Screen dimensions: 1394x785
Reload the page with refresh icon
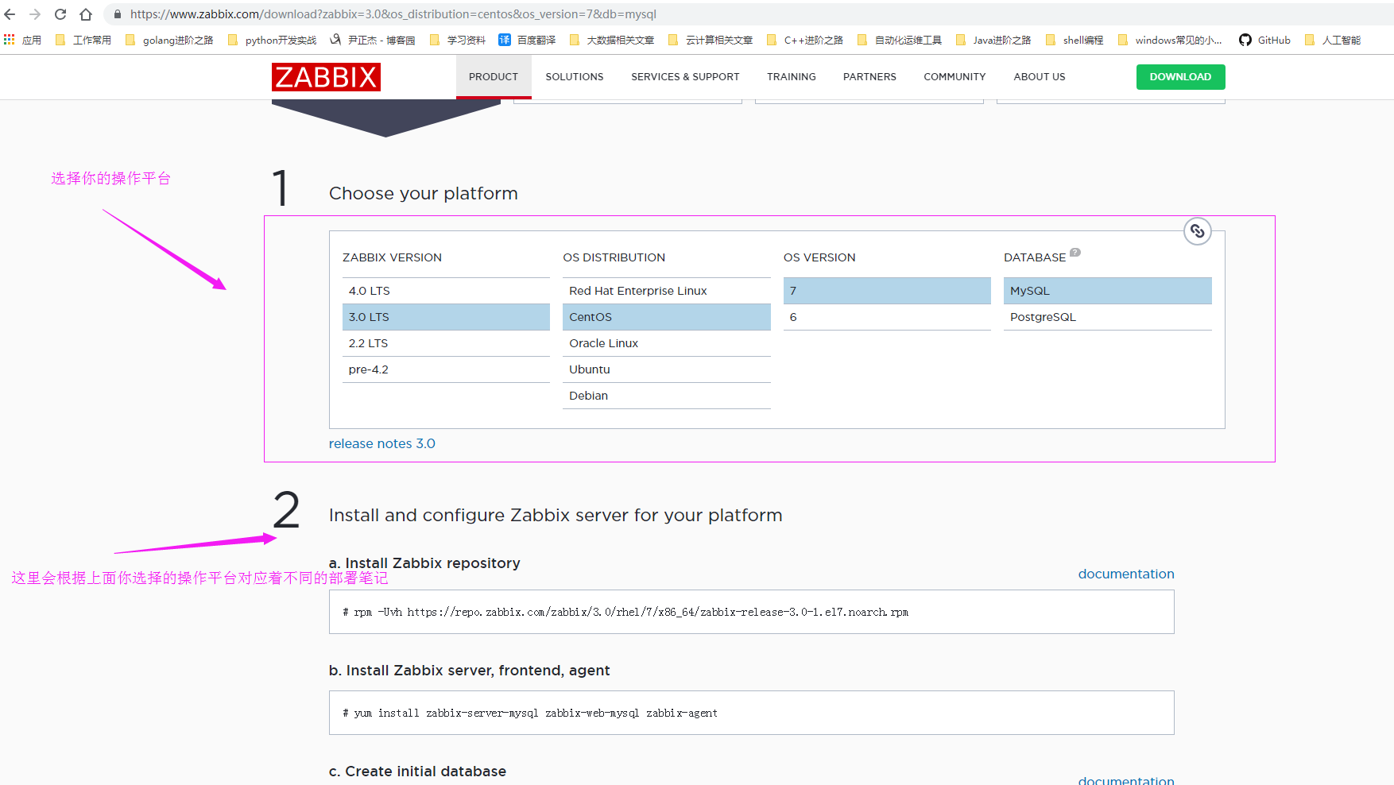[x=60, y=14]
